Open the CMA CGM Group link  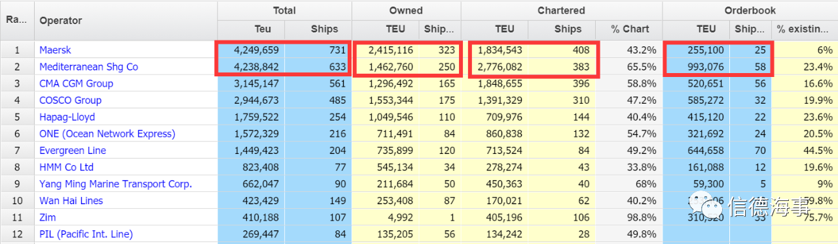point(76,84)
